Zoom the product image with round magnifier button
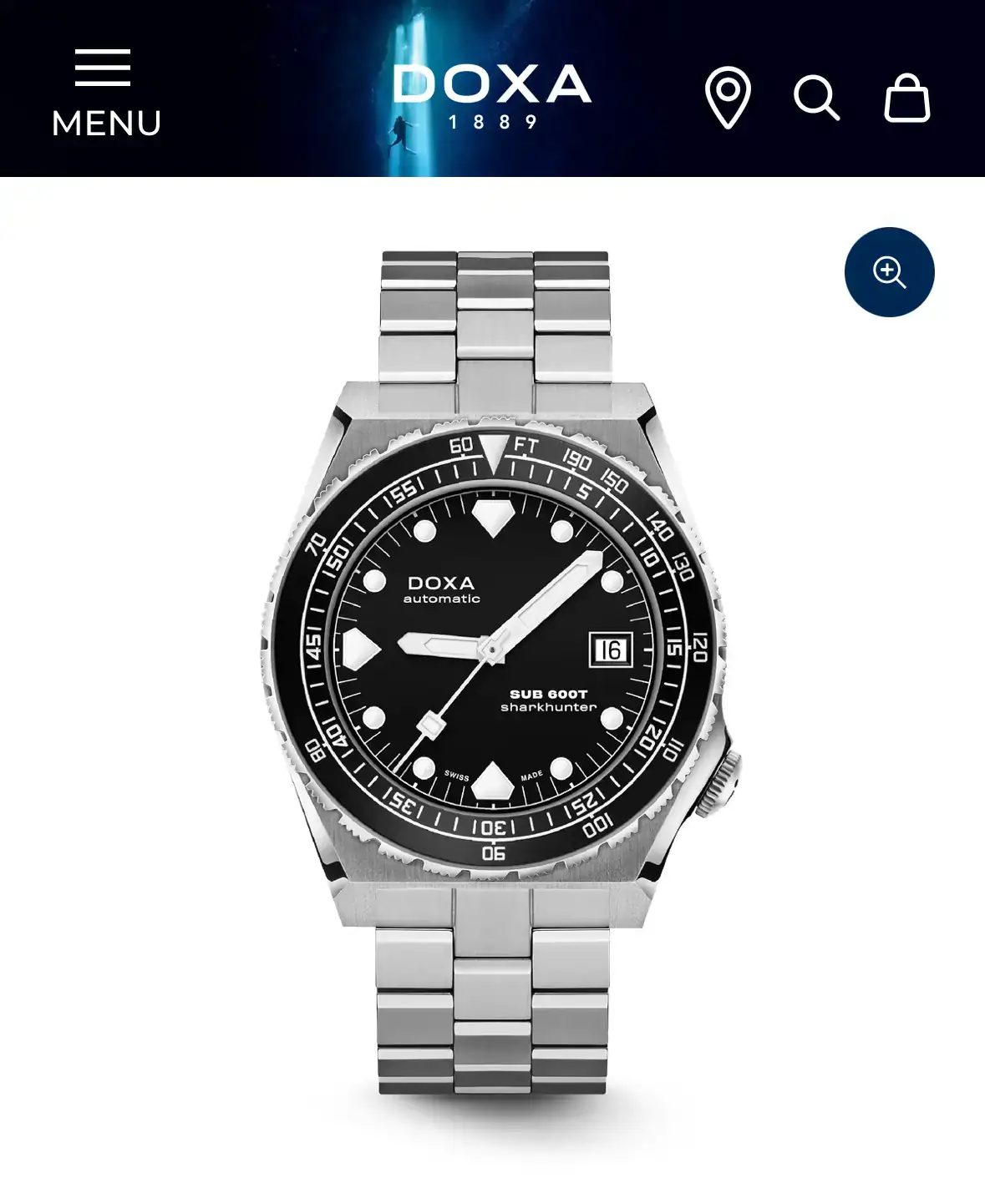This screenshot has width=985, height=1188. [x=889, y=272]
